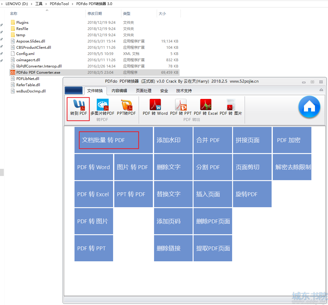This screenshot has height=305, width=328.
Task: Open the dark blue application menu button
Action: (74, 90)
